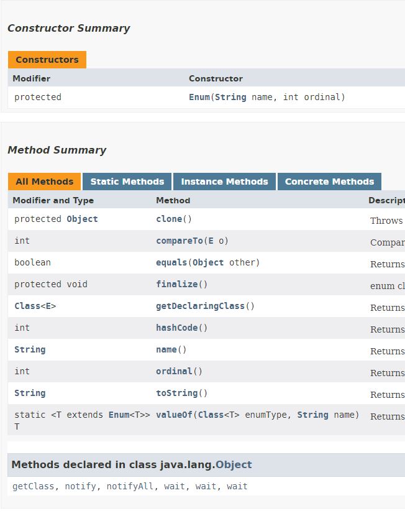Open the equals method link
405x516 pixels.
coord(171,262)
